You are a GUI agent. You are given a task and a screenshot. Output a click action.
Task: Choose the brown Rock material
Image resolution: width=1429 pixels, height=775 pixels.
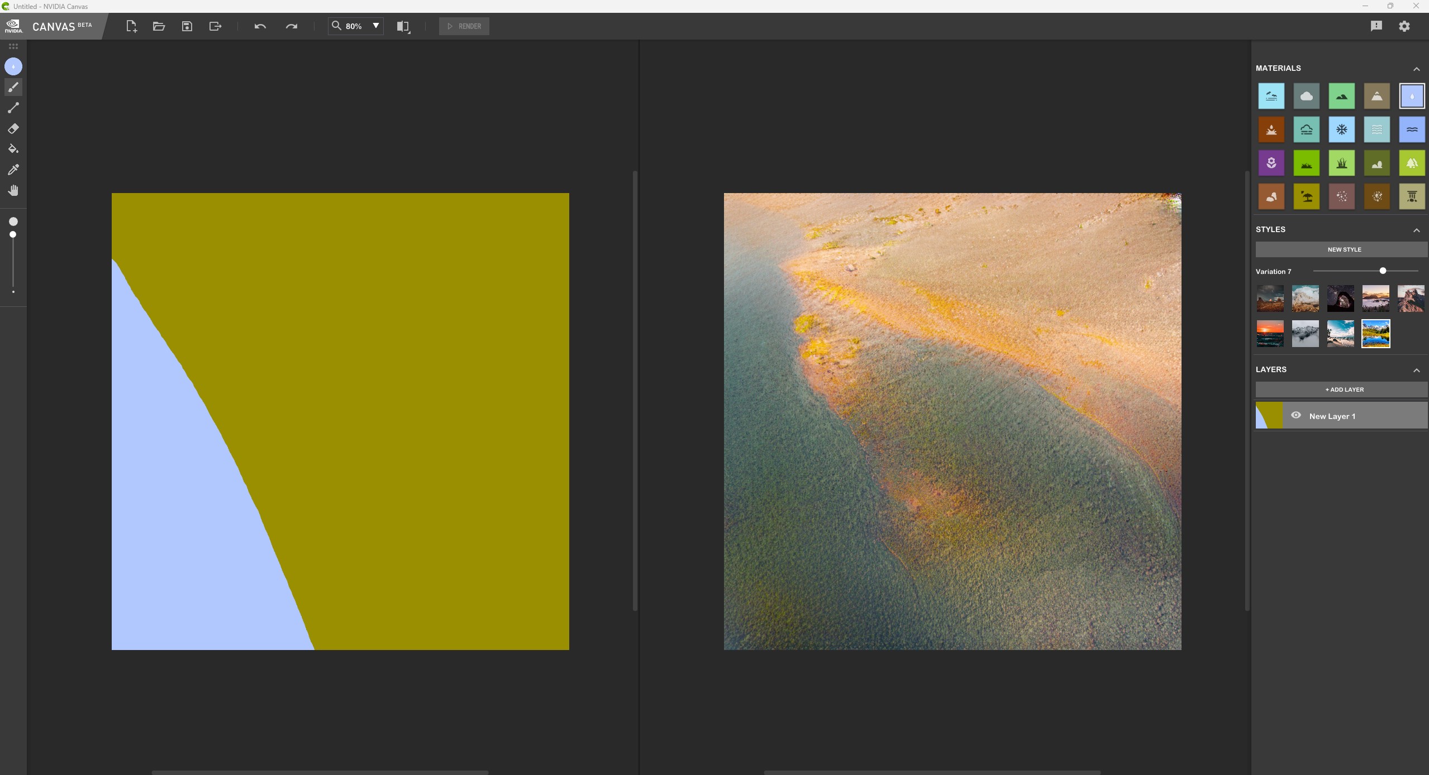click(1271, 196)
